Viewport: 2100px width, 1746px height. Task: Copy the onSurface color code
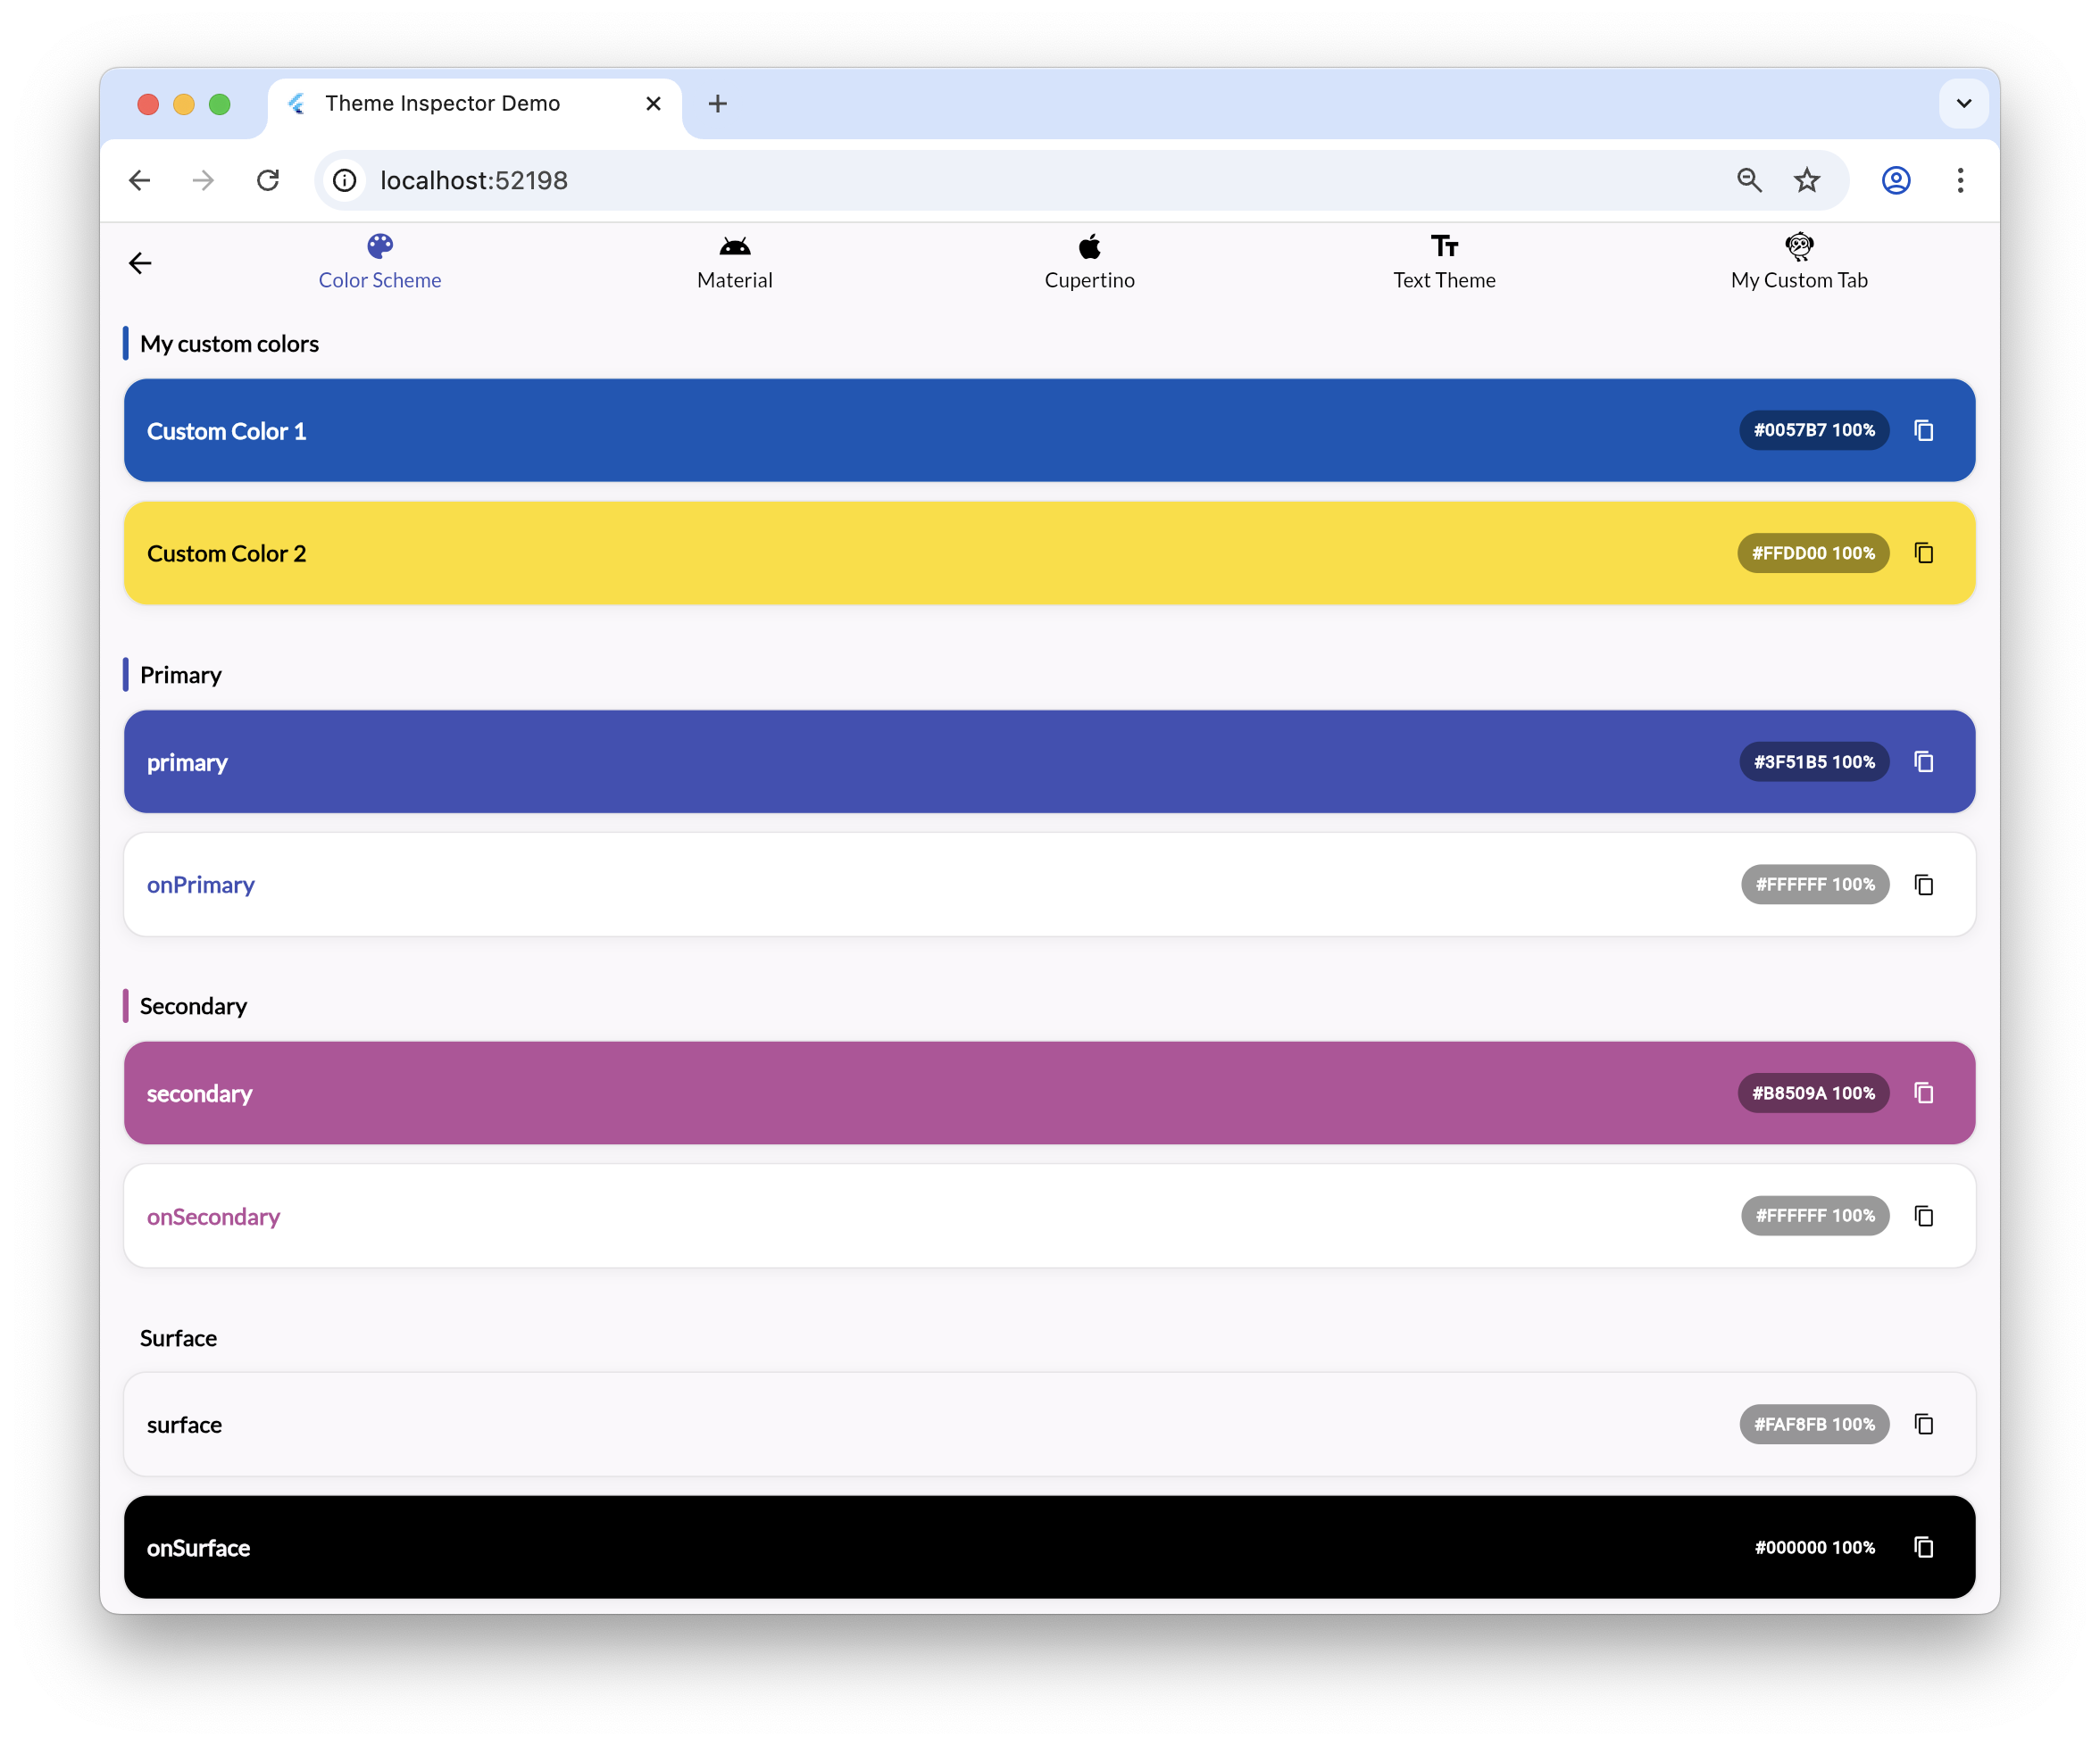click(1924, 1547)
